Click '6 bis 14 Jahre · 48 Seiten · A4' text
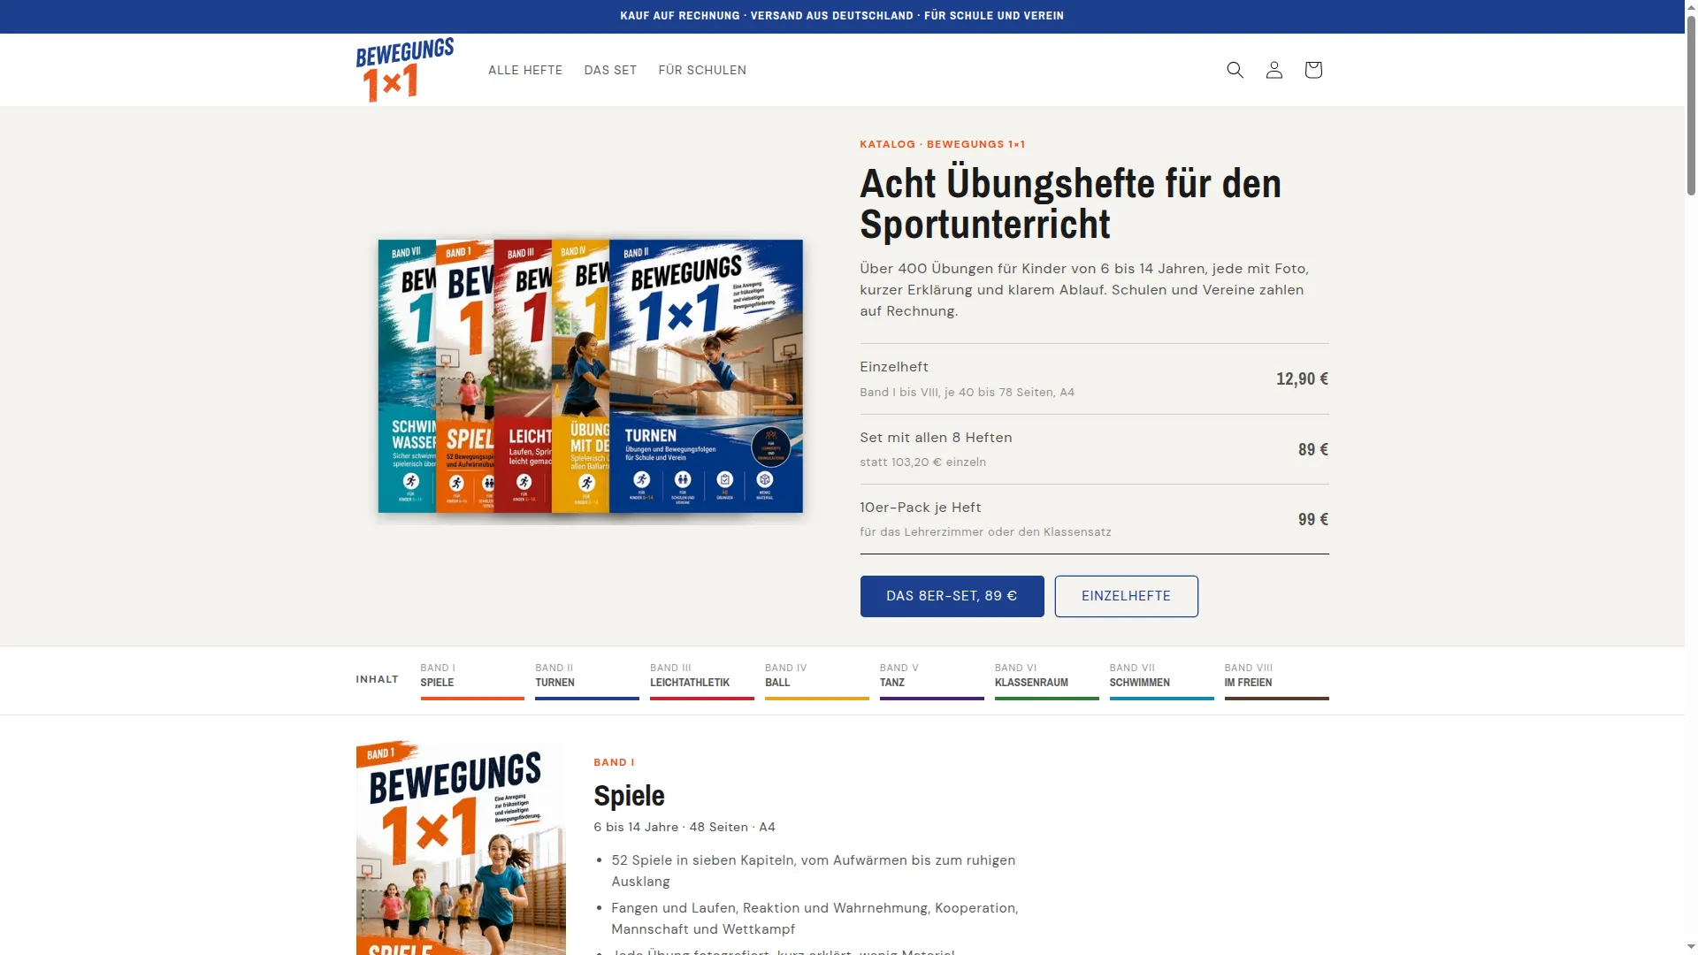Screen dimensions: 1698x955 pyautogui.click(x=685, y=827)
